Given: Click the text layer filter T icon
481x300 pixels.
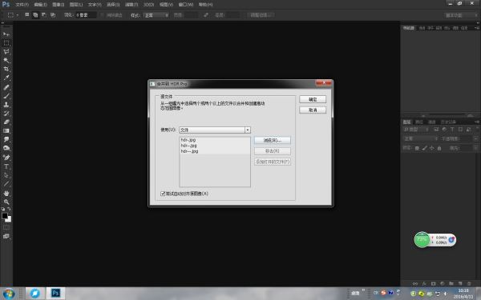Looking at the screenshot, I should click(452, 130).
